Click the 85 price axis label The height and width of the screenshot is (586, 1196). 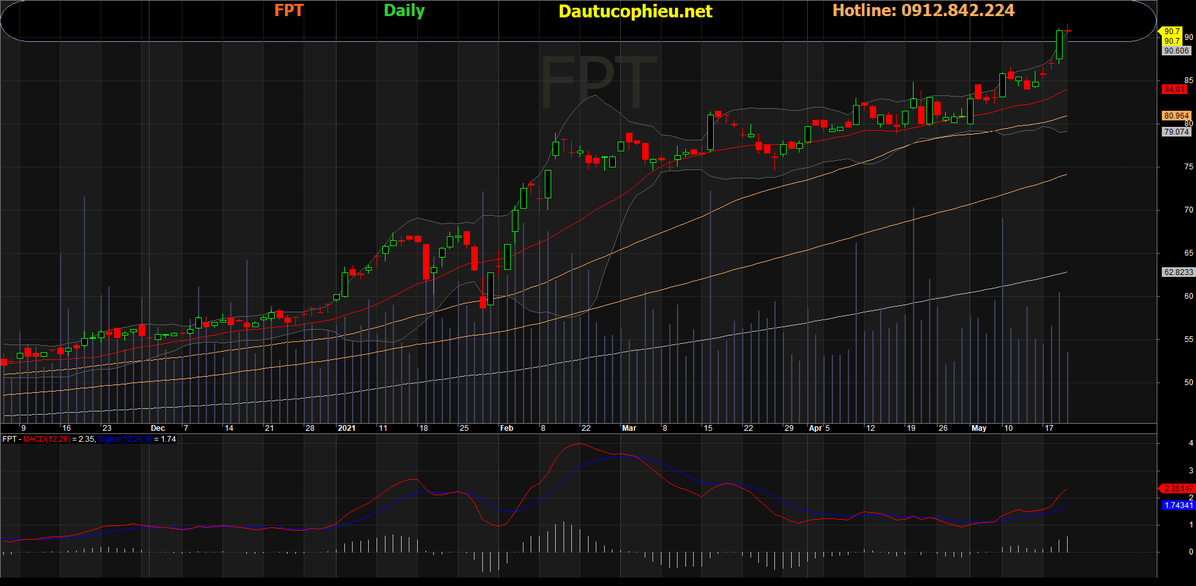point(1189,80)
